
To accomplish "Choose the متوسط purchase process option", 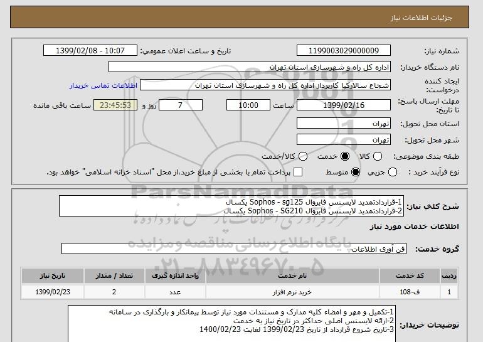I will pos(356,172).
